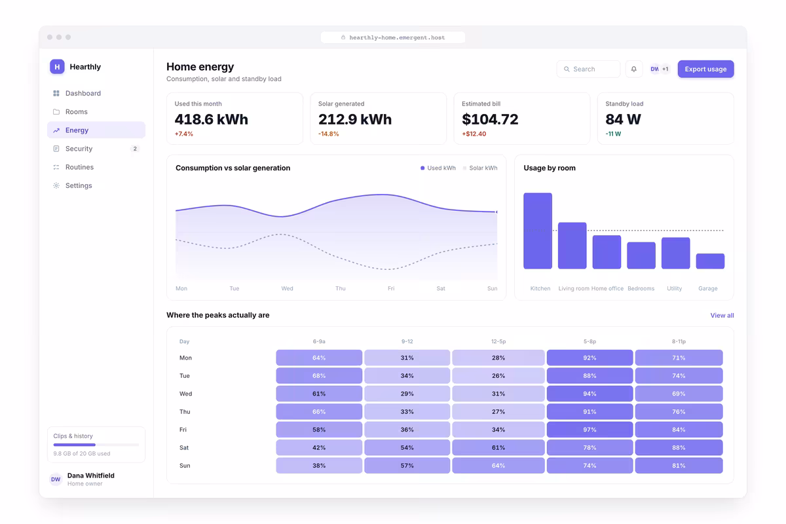The height and width of the screenshot is (524, 786).
Task: Click the Used this month card
Action: point(234,119)
